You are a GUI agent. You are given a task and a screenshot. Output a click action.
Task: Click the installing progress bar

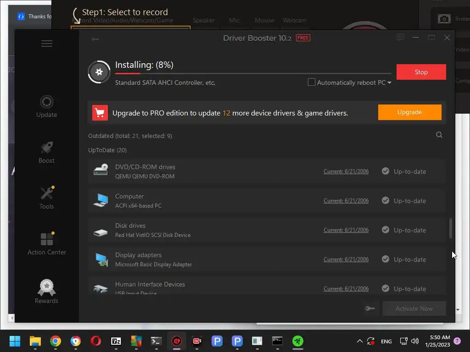(x=253, y=73)
